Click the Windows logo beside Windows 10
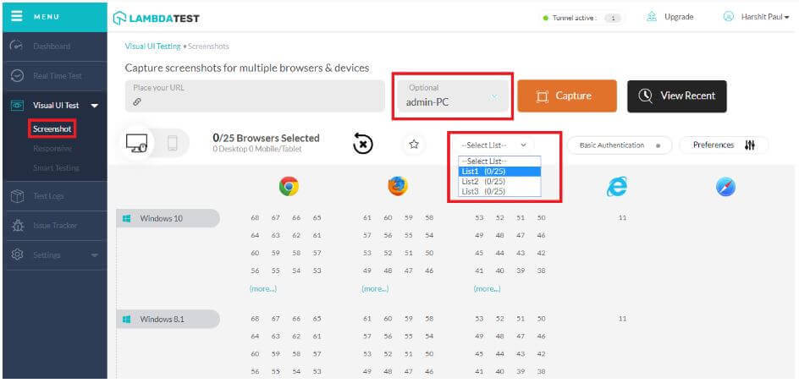The image size is (799, 383). (x=127, y=218)
